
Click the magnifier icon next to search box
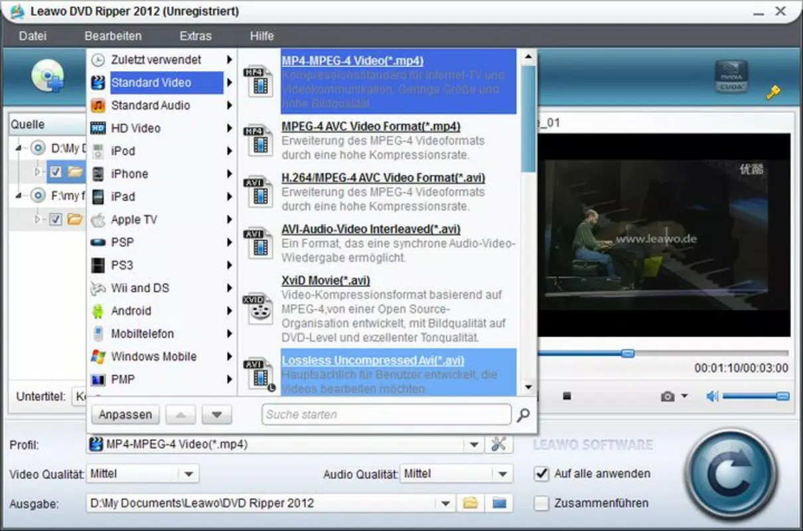(523, 415)
